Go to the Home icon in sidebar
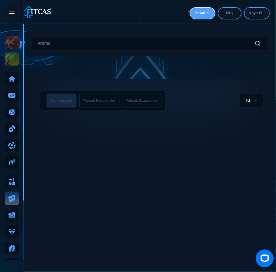276x272 pixels. pyautogui.click(x=12, y=79)
